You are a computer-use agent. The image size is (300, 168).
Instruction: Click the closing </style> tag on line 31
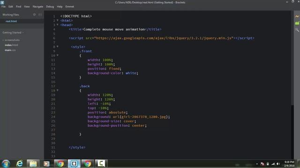click(x=77, y=147)
